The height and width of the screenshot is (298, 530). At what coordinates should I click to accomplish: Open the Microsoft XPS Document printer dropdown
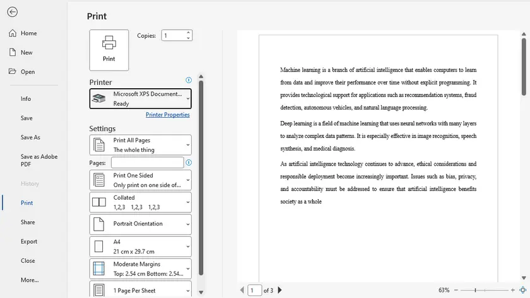click(140, 98)
